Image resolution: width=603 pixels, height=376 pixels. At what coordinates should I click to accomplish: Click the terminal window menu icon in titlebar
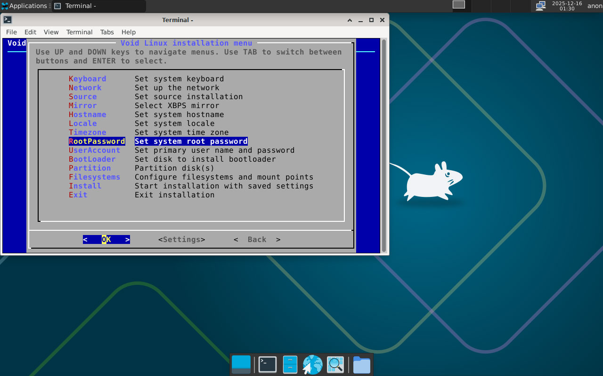point(8,20)
